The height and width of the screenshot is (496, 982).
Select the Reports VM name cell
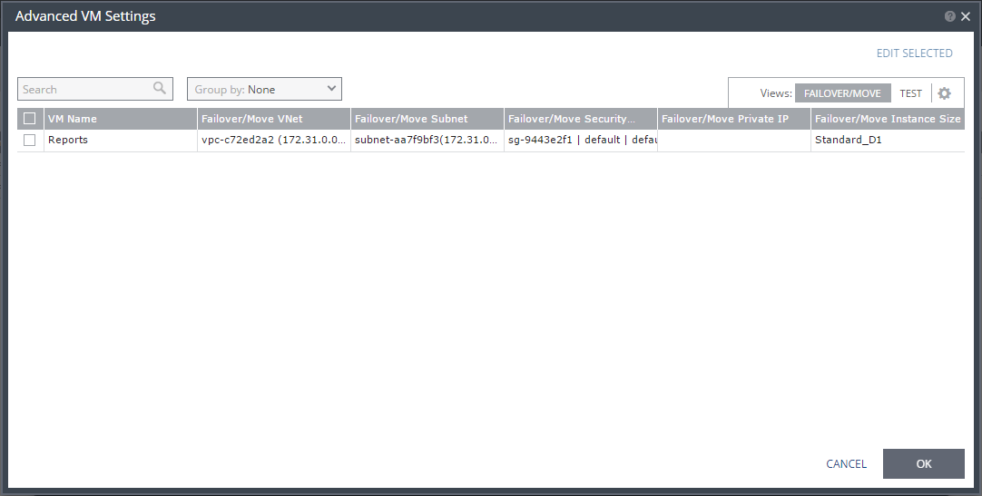pos(120,141)
